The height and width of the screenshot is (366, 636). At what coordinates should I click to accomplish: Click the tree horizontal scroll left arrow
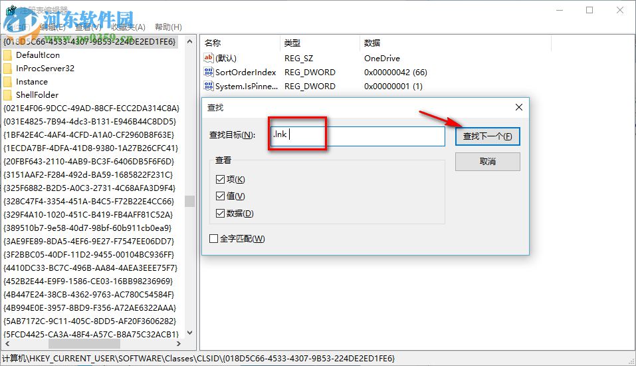(x=7, y=343)
